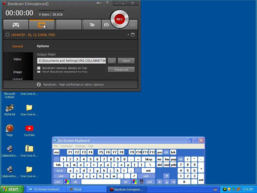Open Bandicam help question mark

click(x=107, y=3)
